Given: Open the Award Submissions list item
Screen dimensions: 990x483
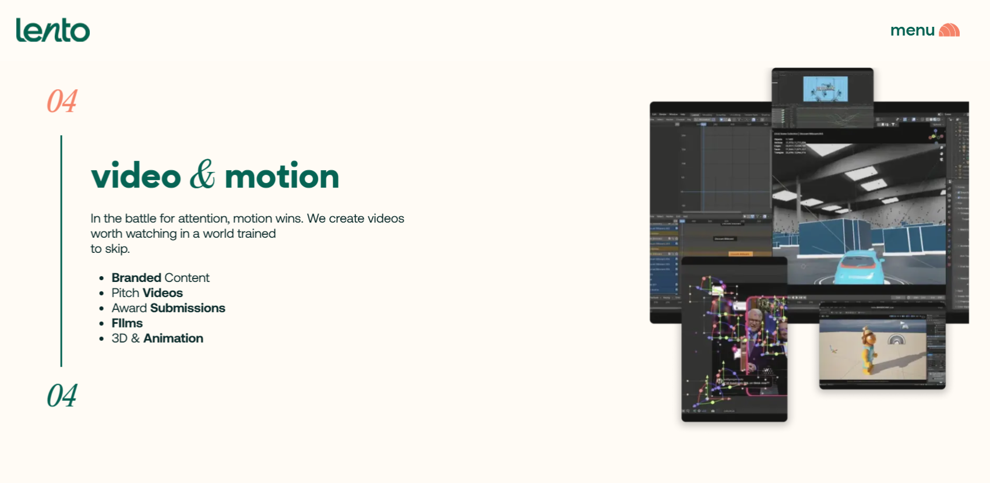Looking at the screenshot, I should [168, 308].
